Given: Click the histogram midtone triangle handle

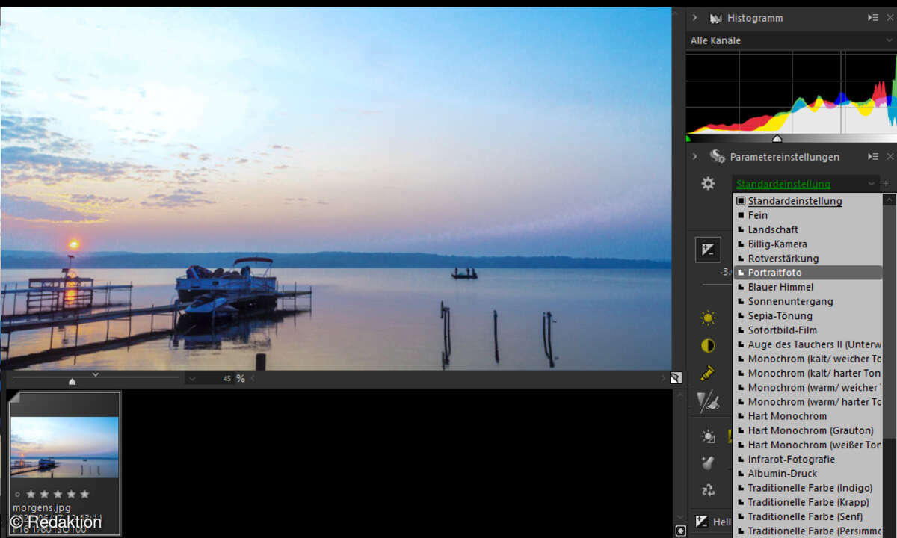Looking at the screenshot, I should pos(777,138).
